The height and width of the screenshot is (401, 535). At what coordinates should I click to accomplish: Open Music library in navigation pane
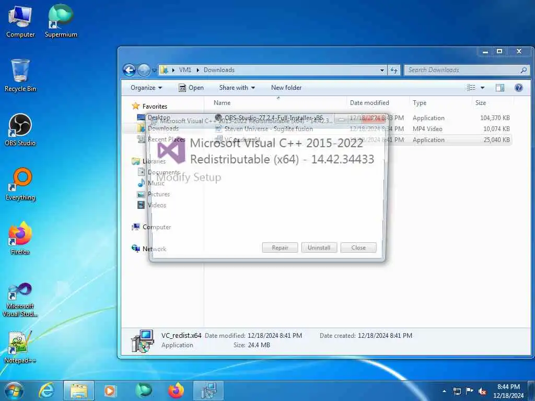pyautogui.click(x=151, y=183)
